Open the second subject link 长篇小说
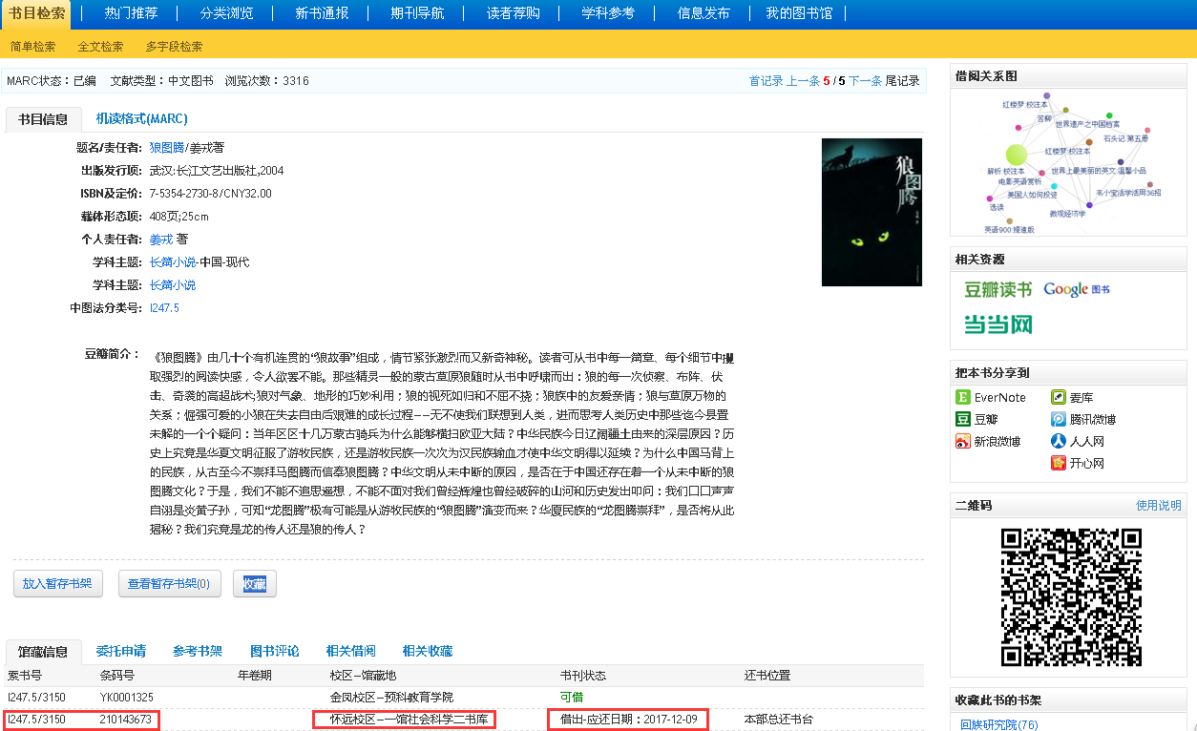 [x=173, y=284]
